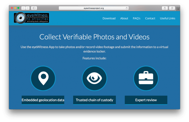Image resolution: width=189 pixels, height=122 pixels.
Task: Open the FAQ's page
Action: (x=137, y=19)
